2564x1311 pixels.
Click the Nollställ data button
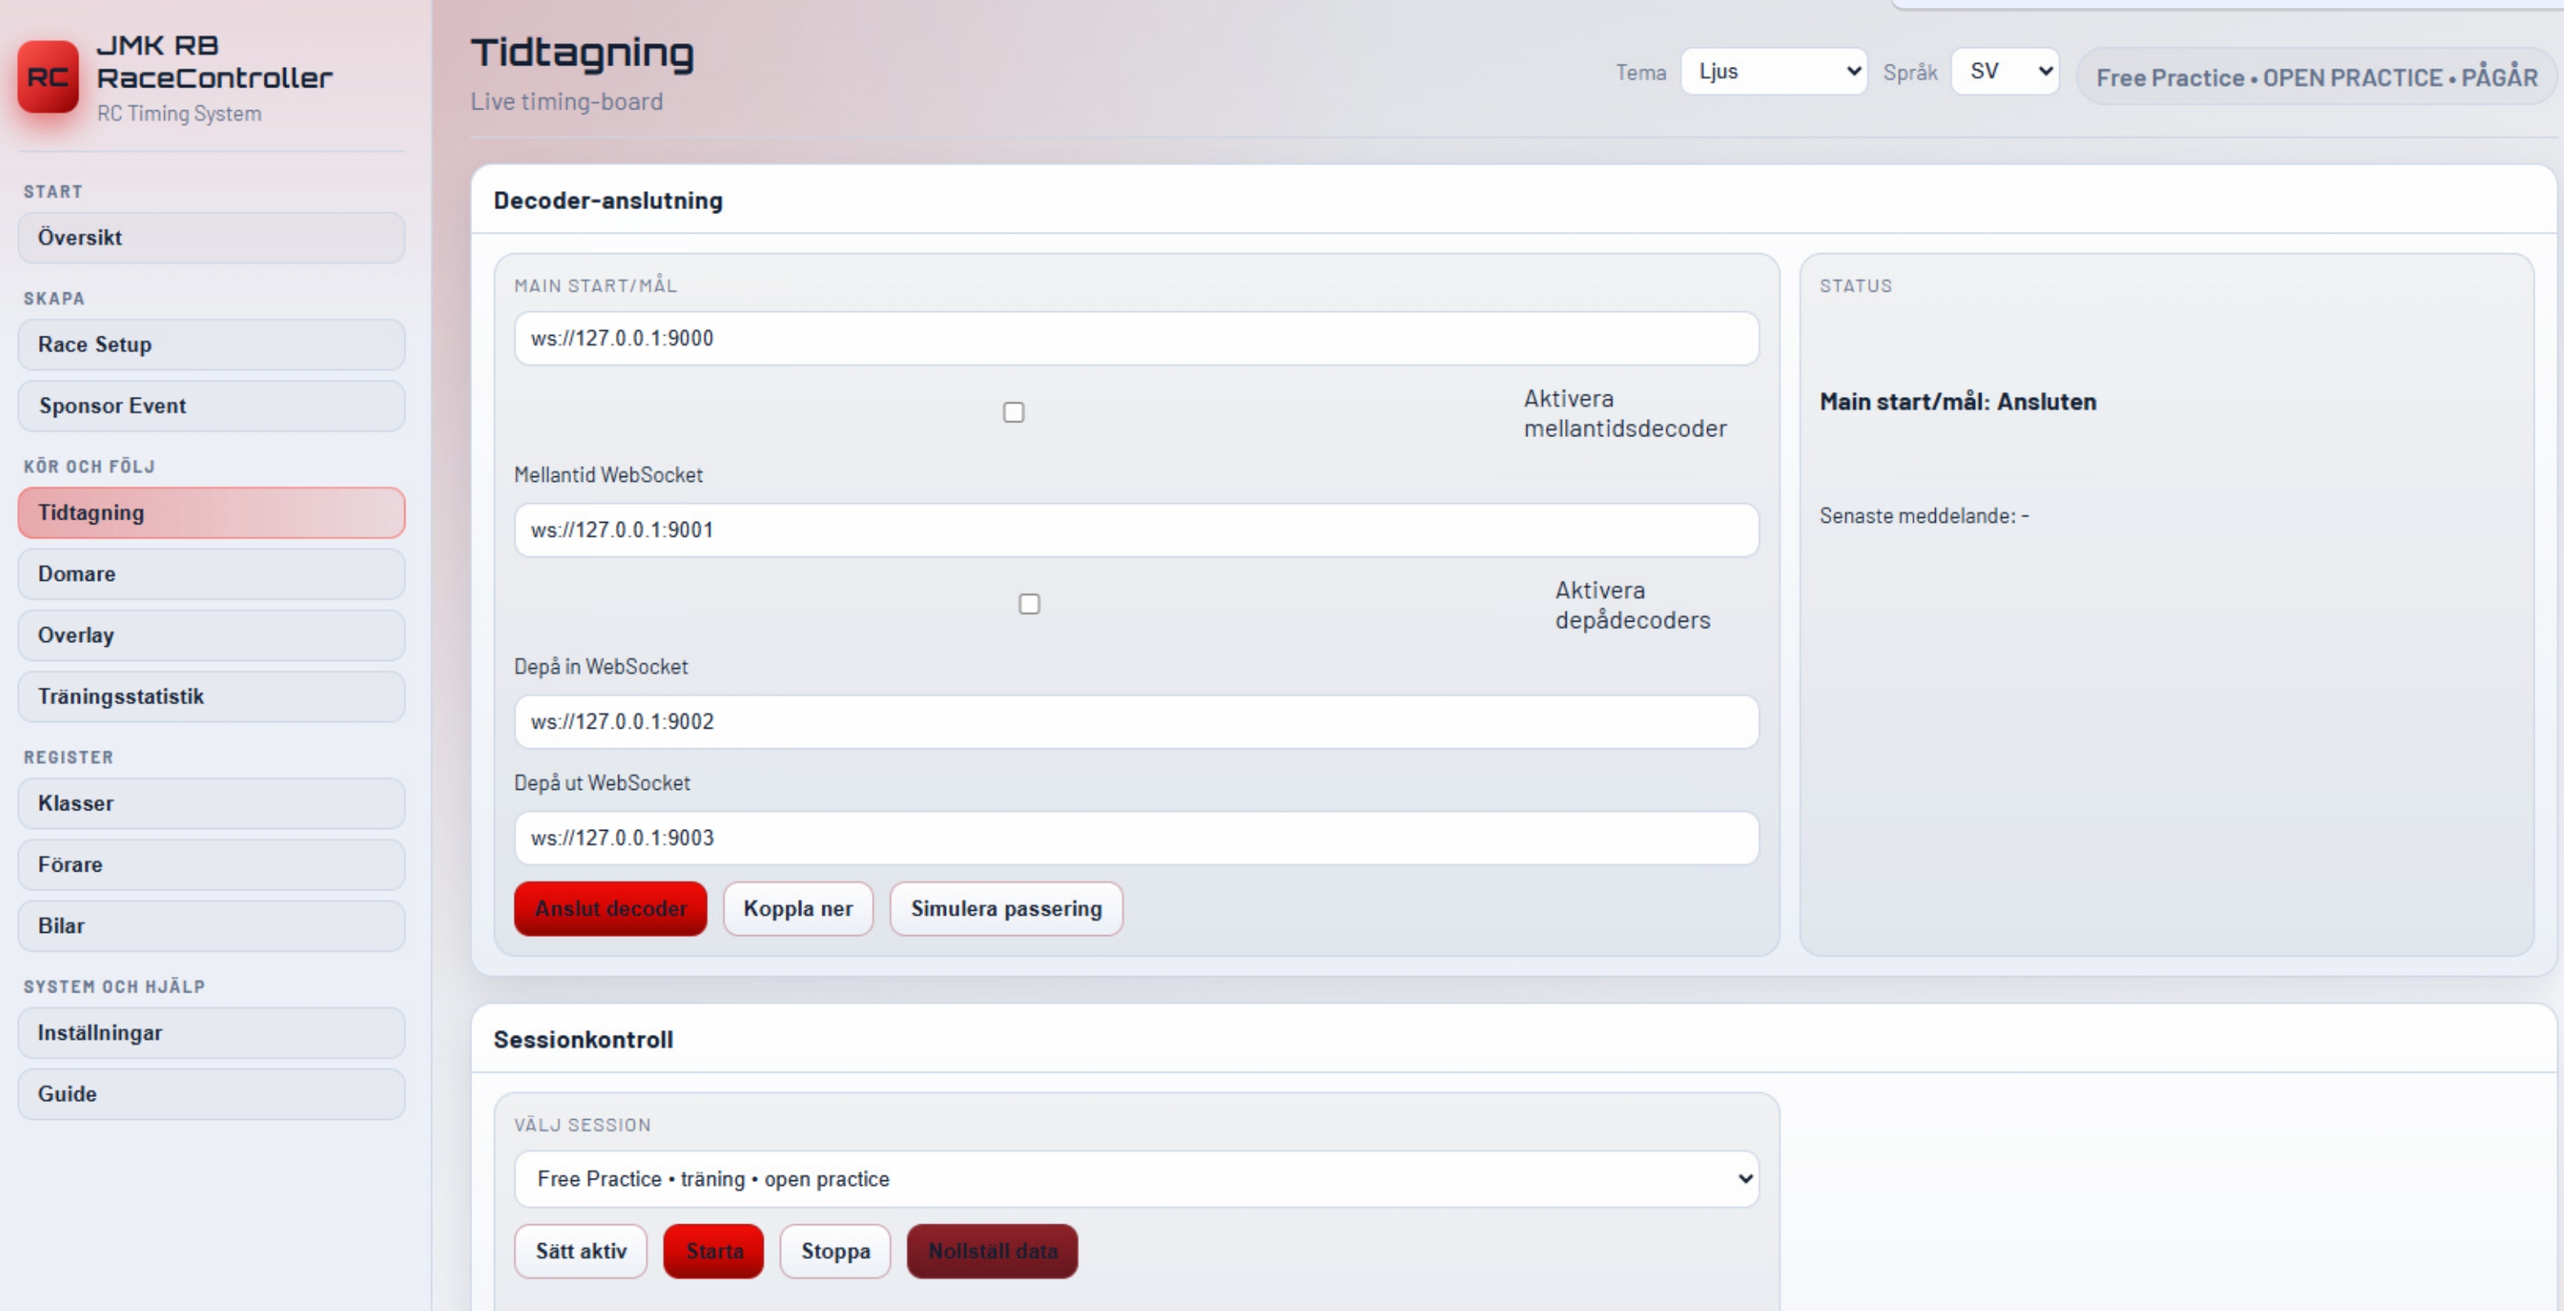[x=992, y=1251]
